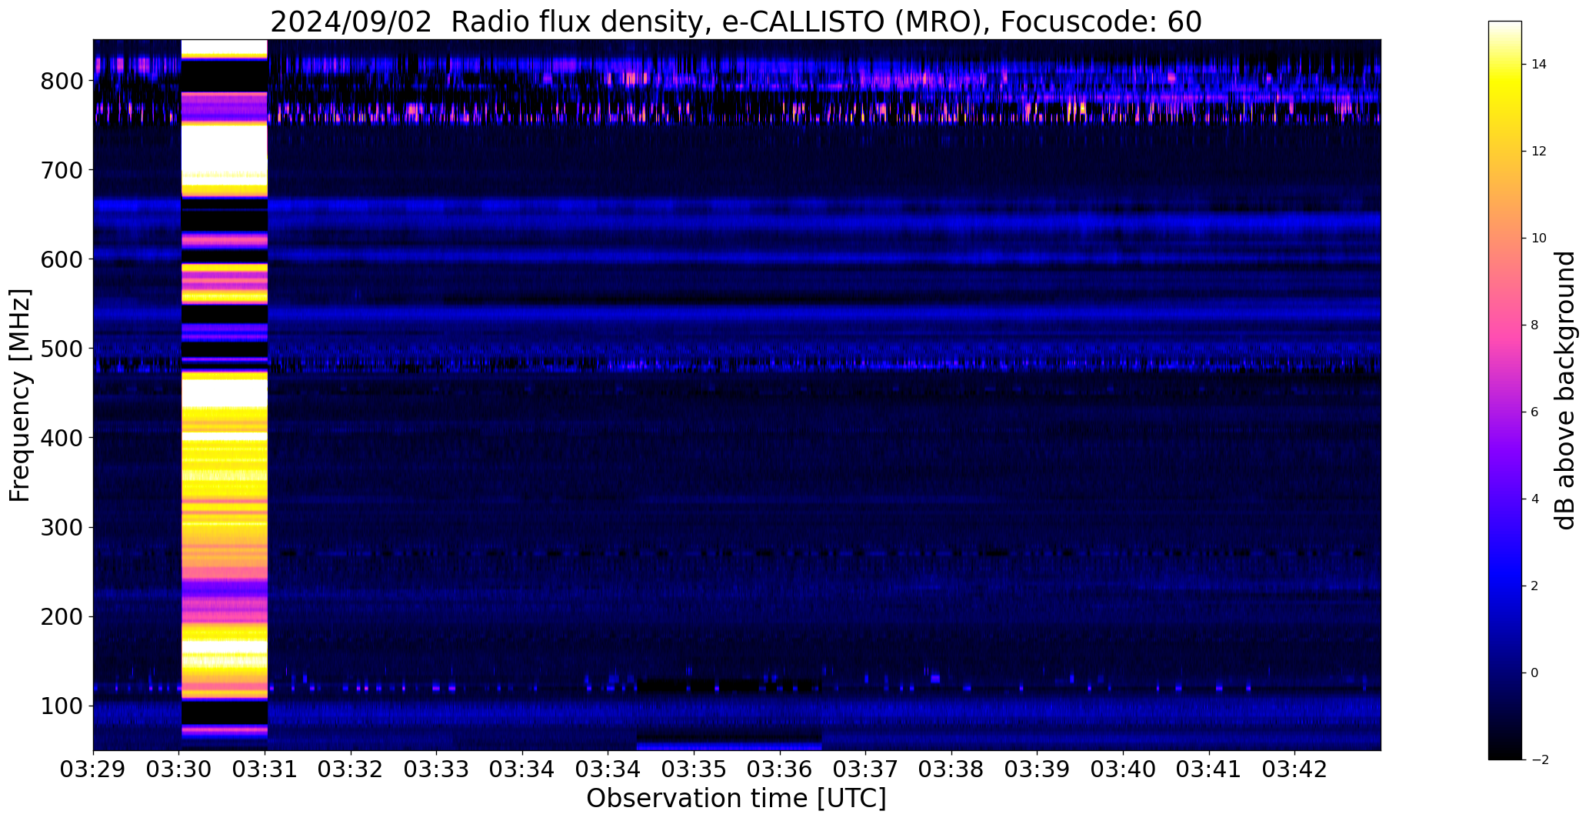Click the 'Observation time [UTC]' x-axis label

pyautogui.click(x=736, y=799)
